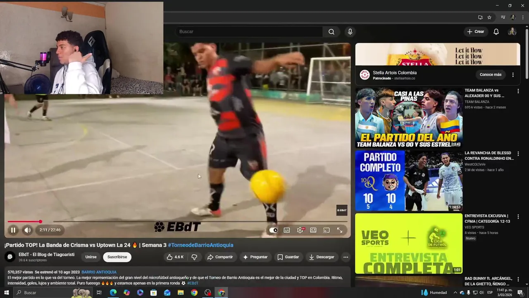Viewport: 529px width, 298px height.
Task: Turn on video subtitles
Action: click(x=287, y=230)
